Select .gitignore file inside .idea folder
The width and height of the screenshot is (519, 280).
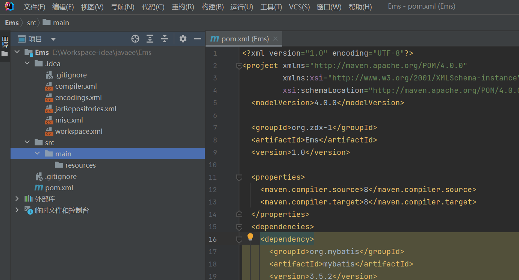71,75
